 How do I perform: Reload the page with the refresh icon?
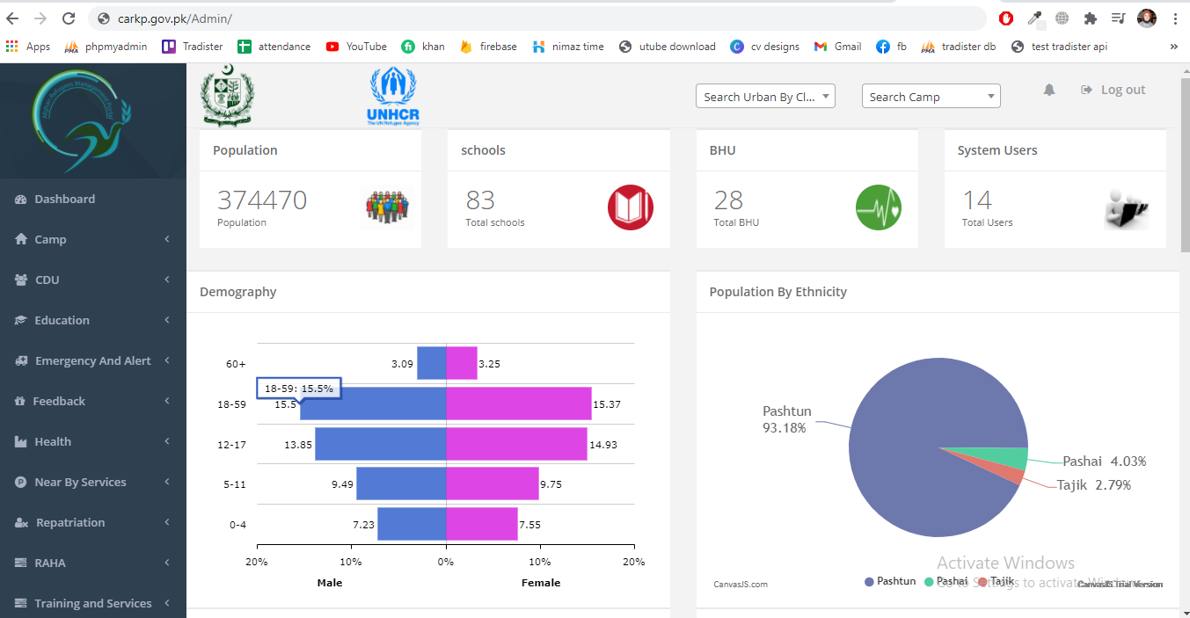69,18
